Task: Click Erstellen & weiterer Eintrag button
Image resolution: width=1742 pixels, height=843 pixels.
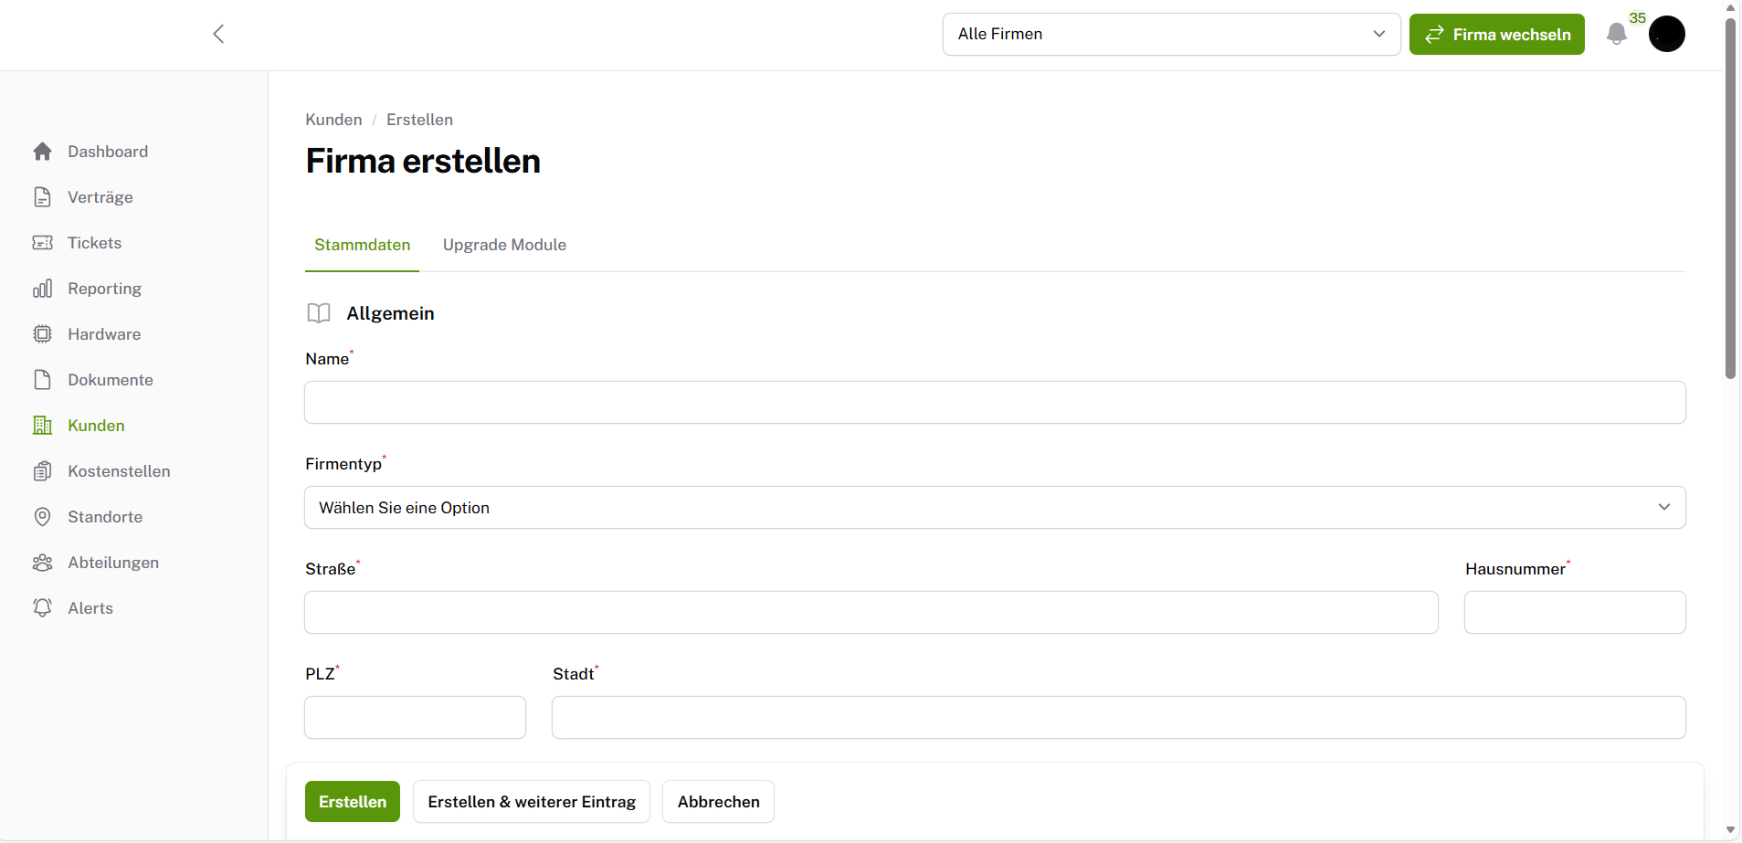Action: click(531, 802)
